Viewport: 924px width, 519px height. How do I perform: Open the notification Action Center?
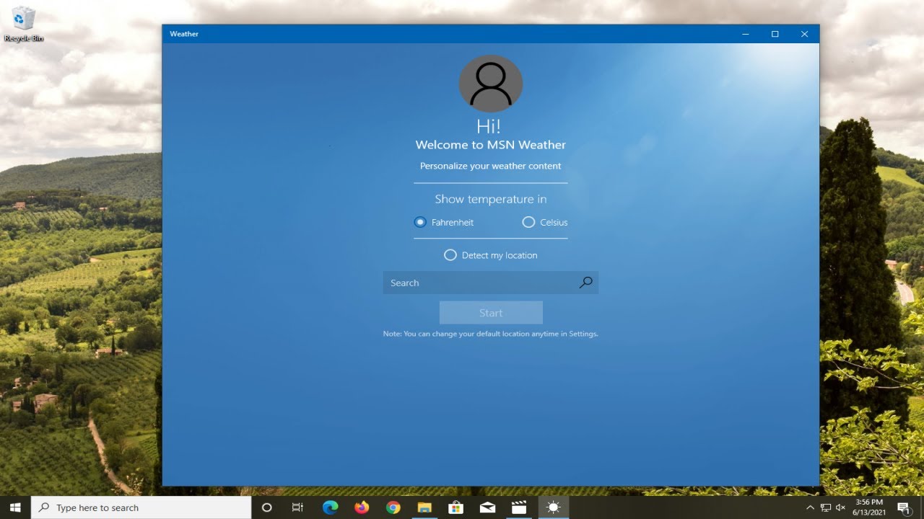click(x=903, y=507)
